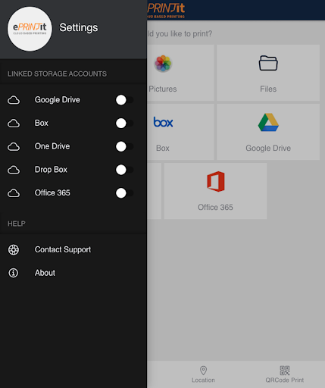
Task: Turn on the Office 365 switch
Action: tap(124, 193)
